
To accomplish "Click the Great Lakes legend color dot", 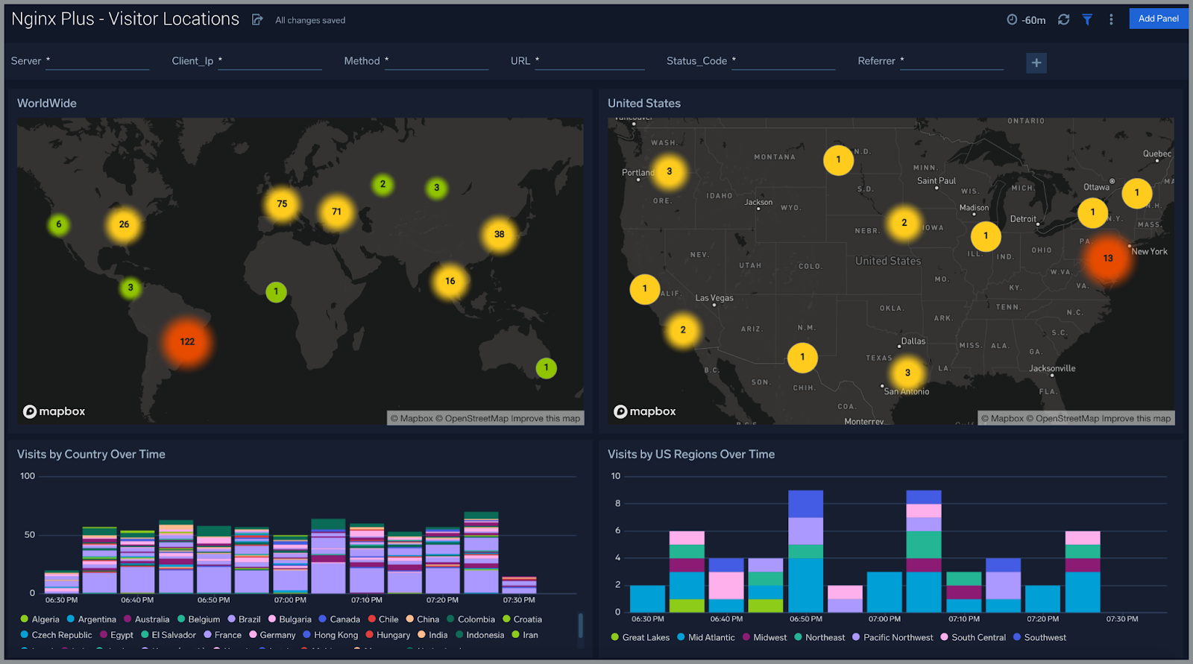I will [615, 638].
